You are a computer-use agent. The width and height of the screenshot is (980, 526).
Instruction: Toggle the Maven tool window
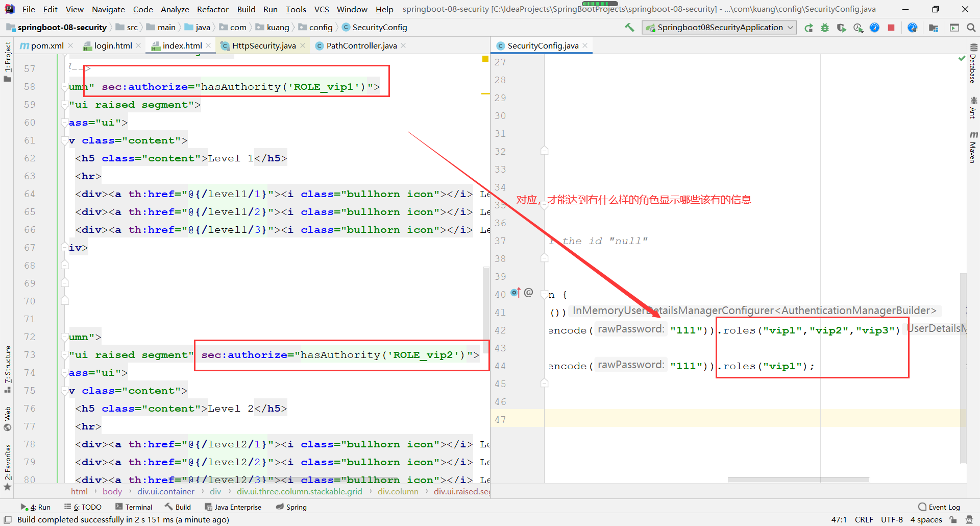(x=973, y=147)
